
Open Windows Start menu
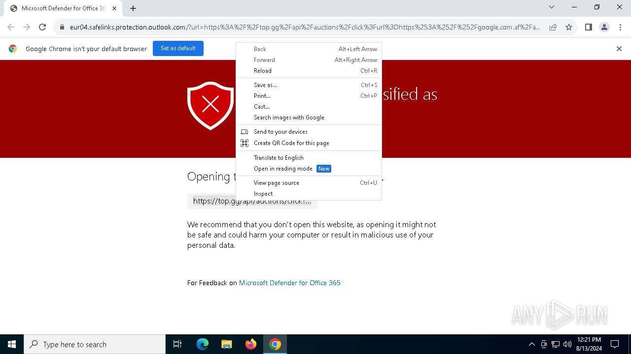pyautogui.click(x=12, y=344)
